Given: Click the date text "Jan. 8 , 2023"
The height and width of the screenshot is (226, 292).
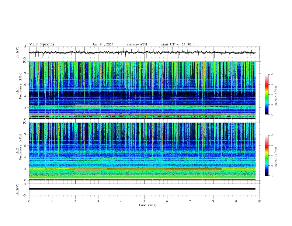Looking at the screenshot, I should click(103, 44).
